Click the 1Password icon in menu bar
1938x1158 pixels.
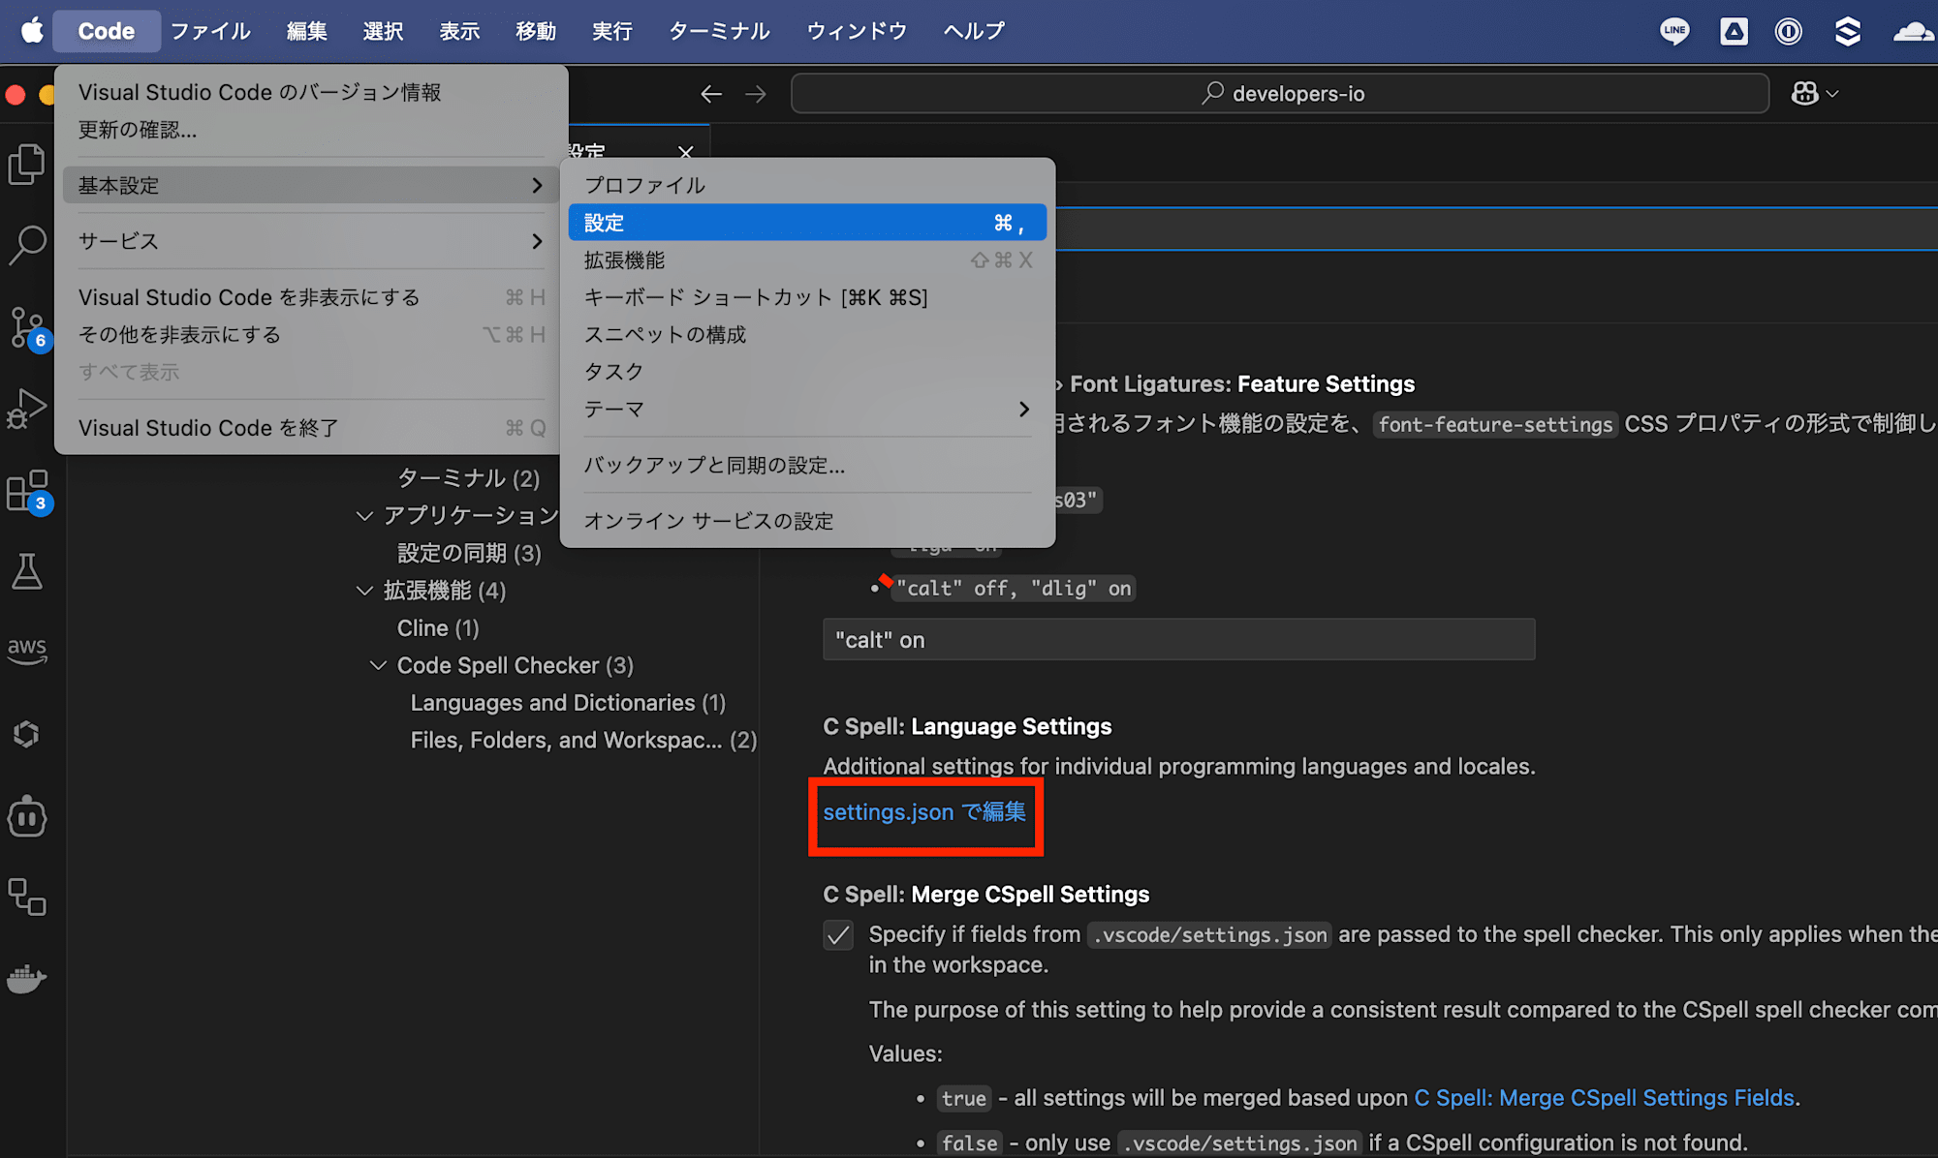[1789, 31]
